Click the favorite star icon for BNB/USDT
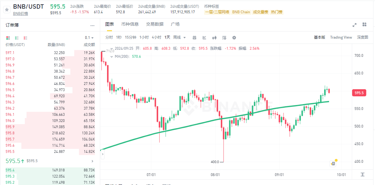The image size is (375, 185). [7, 10]
